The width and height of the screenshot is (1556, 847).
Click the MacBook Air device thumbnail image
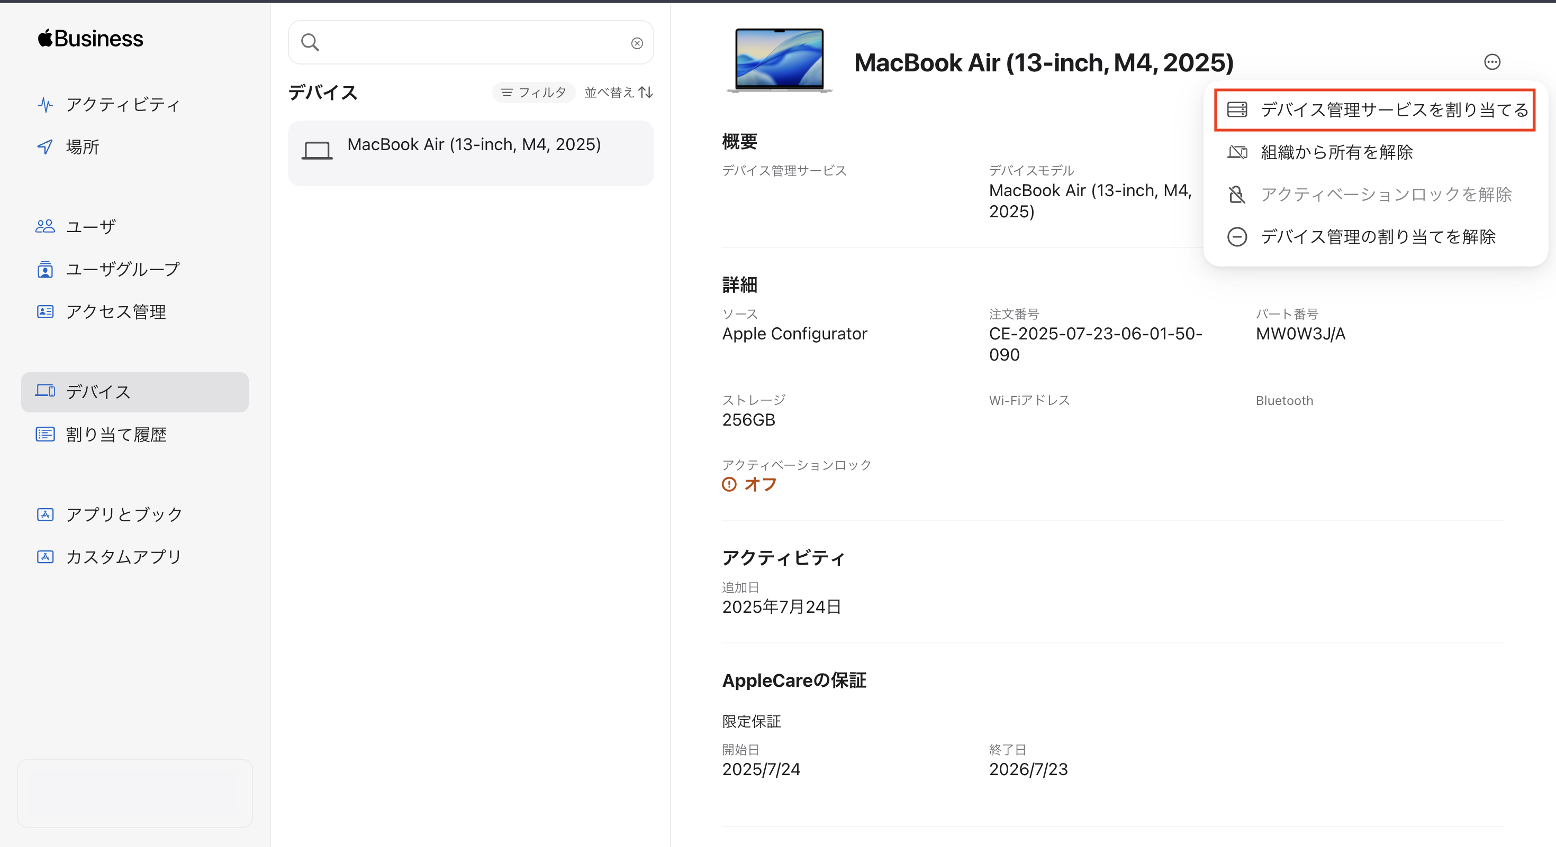[779, 61]
